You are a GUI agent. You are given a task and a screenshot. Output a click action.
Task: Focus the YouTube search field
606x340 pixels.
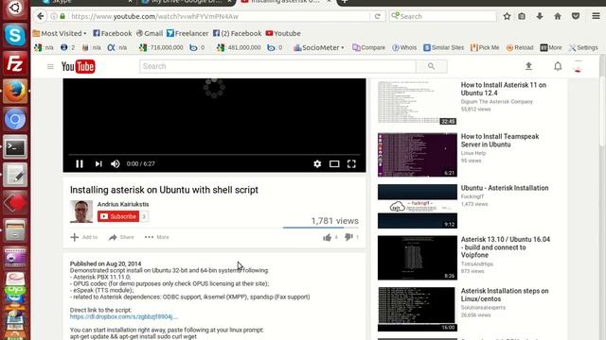click(277, 66)
